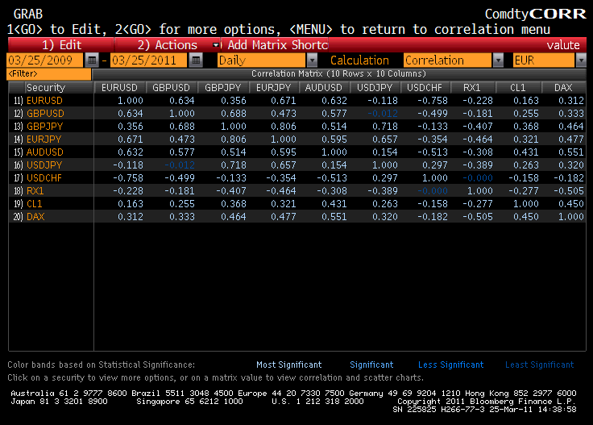593x425 pixels.
Task: Click GBPUSD row value -0.012 under USDJPY
Action: tap(383, 114)
